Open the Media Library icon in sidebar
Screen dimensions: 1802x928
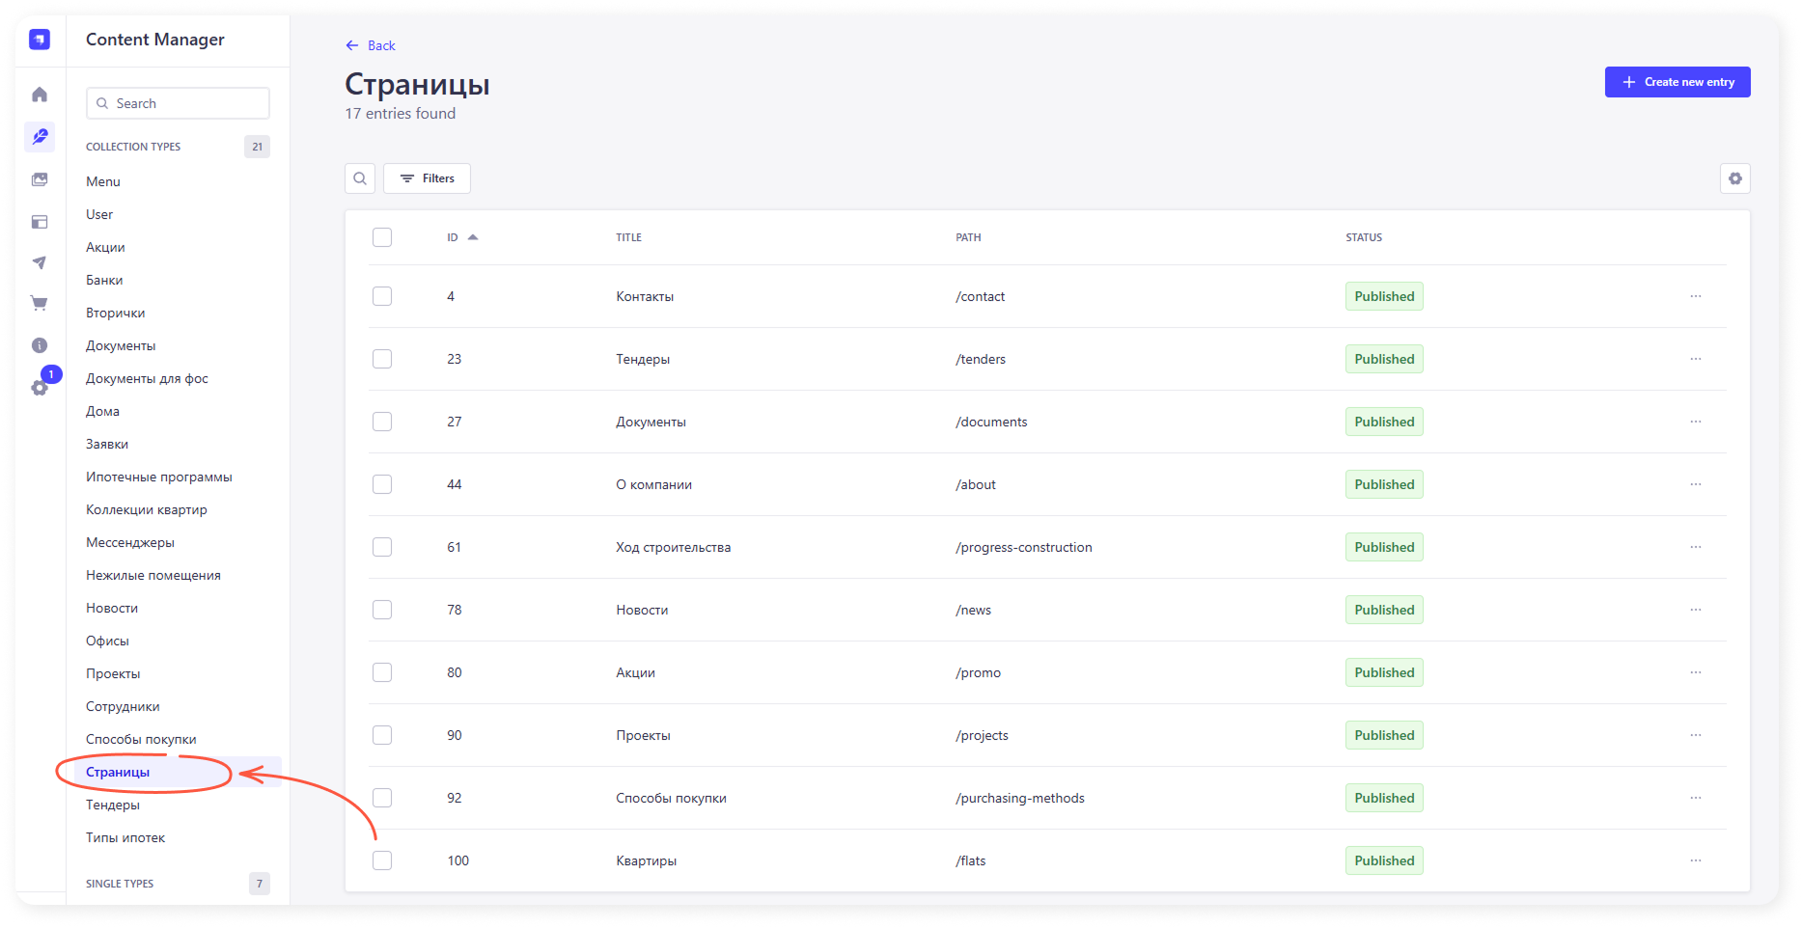(40, 179)
